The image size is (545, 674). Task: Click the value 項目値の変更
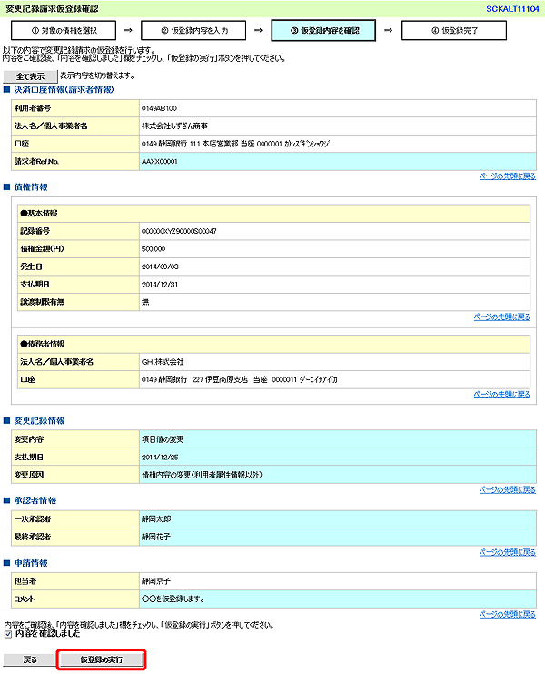click(x=163, y=439)
